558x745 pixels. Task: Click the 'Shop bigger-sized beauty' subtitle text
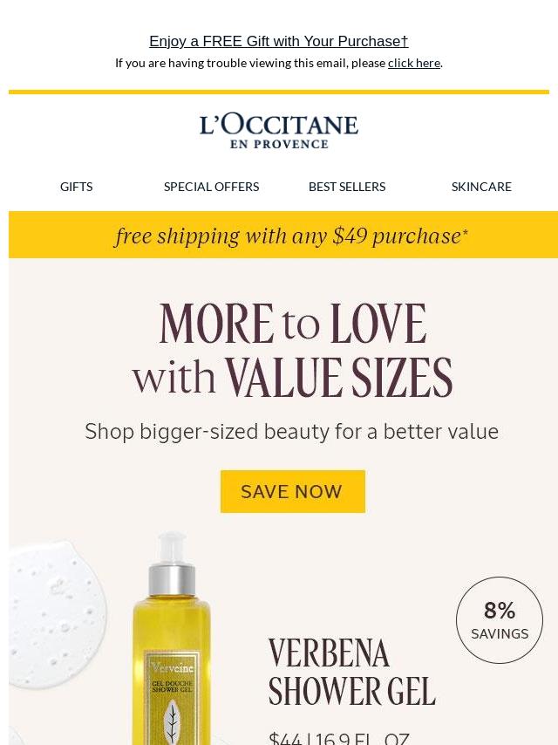(291, 432)
